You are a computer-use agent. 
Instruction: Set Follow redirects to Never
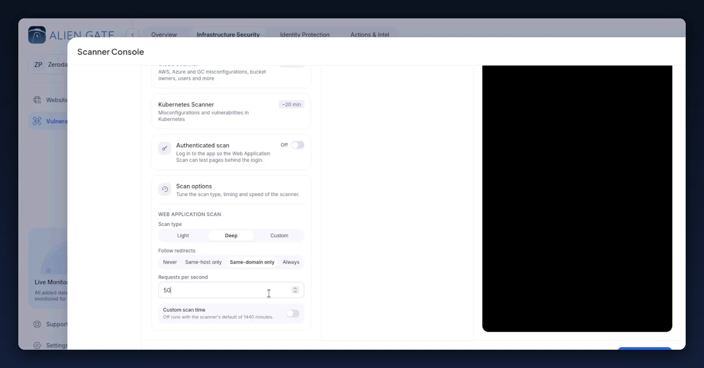[170, 262]
